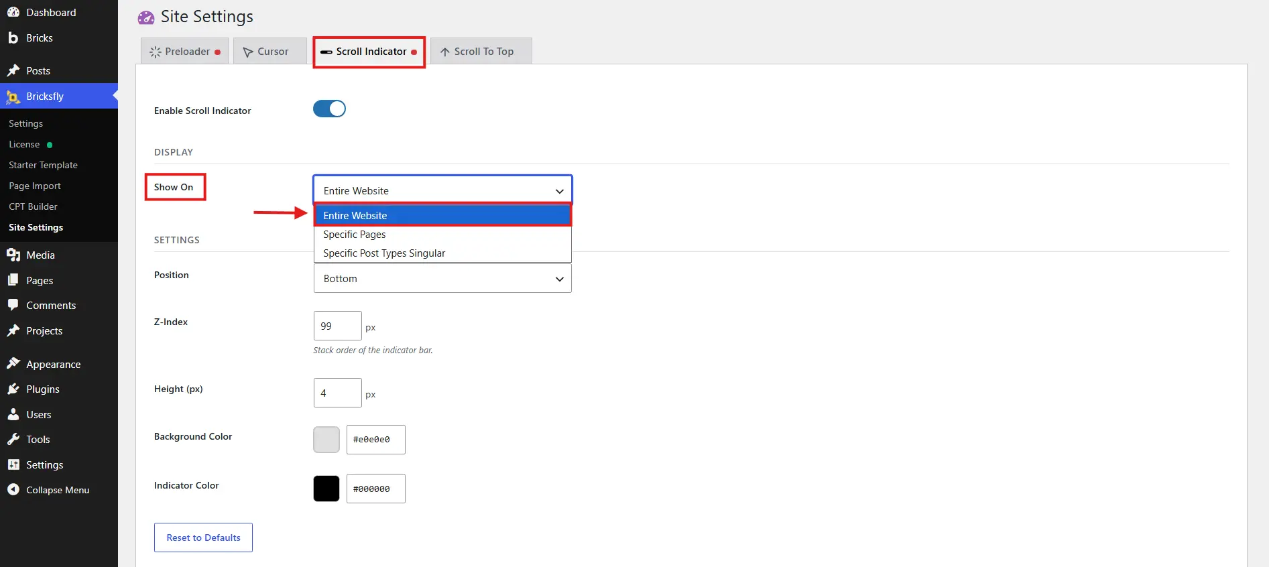
Task: Click the Posts pin icon
Action: click(x=13, y=70)
